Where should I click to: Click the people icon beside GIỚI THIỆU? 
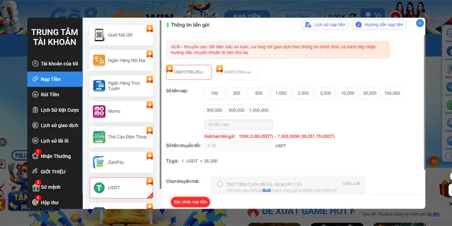(35, 172)
